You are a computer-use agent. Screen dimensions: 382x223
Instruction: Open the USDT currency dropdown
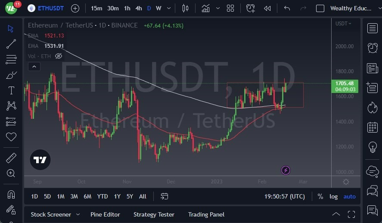tap(343, 24)
